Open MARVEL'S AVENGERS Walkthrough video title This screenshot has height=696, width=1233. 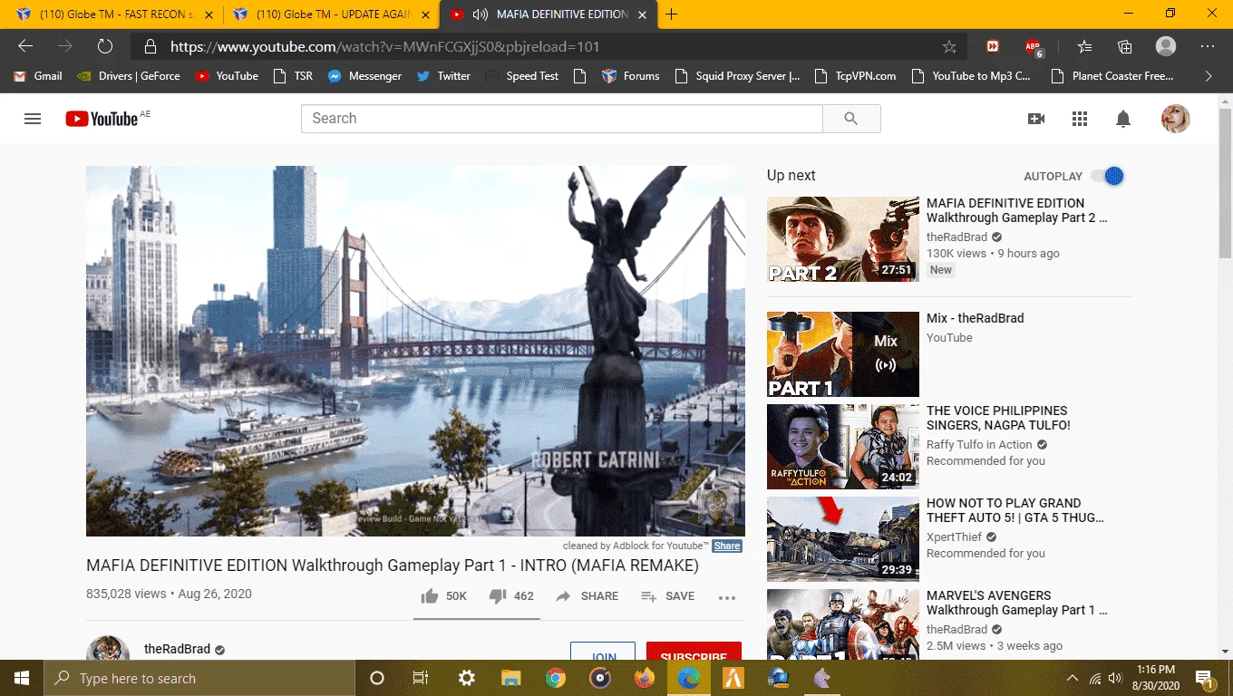[1016, 603]
